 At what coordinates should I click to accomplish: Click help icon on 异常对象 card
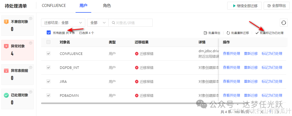click(31, 43)
